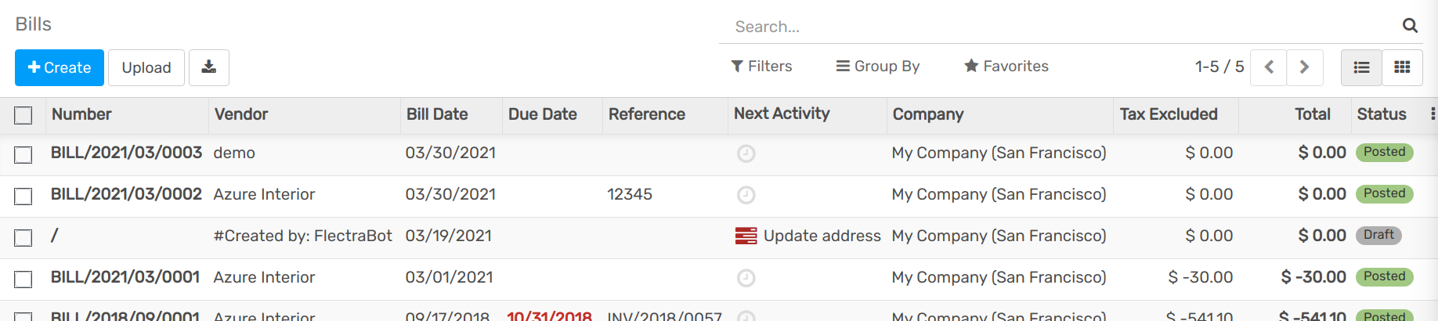Image resolution: width=1438 pixels, height=321 pixels.
Task: Open the Favorites dropdown
Action: point(1006,67)
